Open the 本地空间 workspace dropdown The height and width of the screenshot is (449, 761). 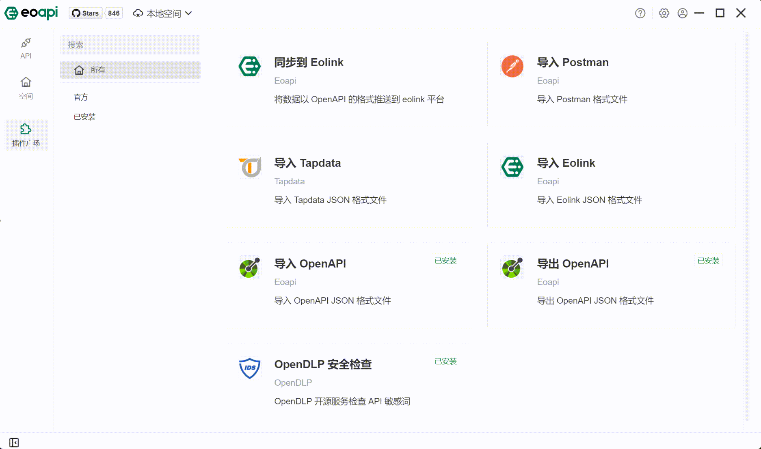tap(162, 13)
